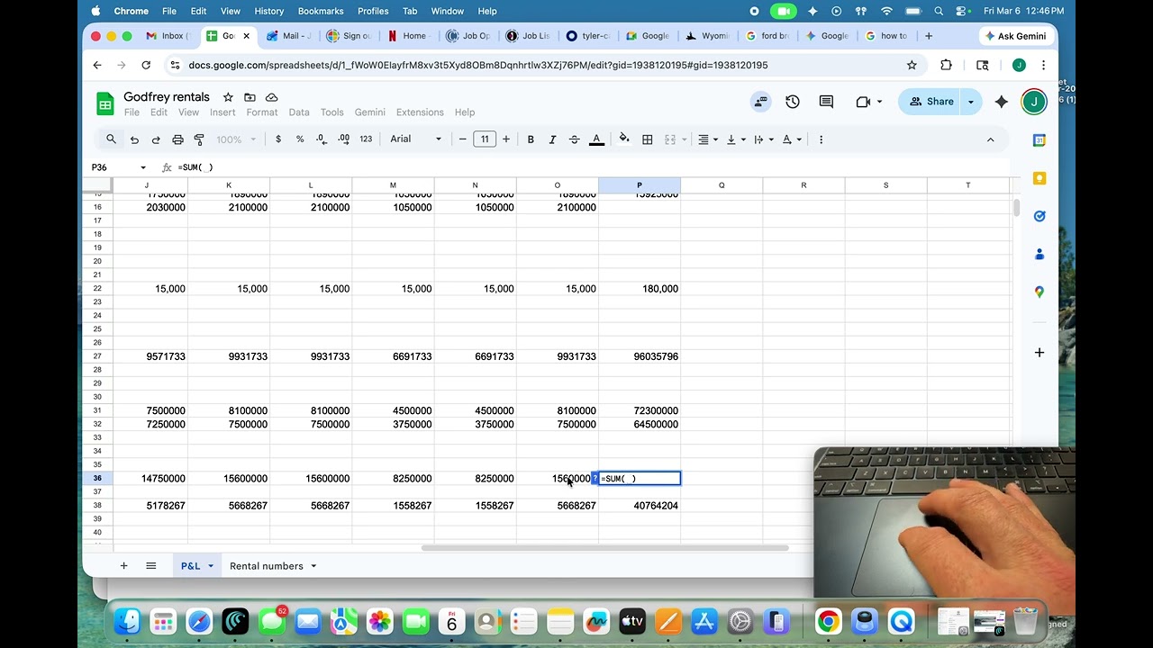Screen dimensions: 1153x648
Task: Select cell containing 40764204
Action: pos(640,506)
